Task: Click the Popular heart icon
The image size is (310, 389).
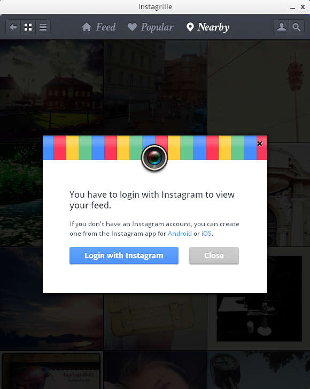Action: coord(132,27)
